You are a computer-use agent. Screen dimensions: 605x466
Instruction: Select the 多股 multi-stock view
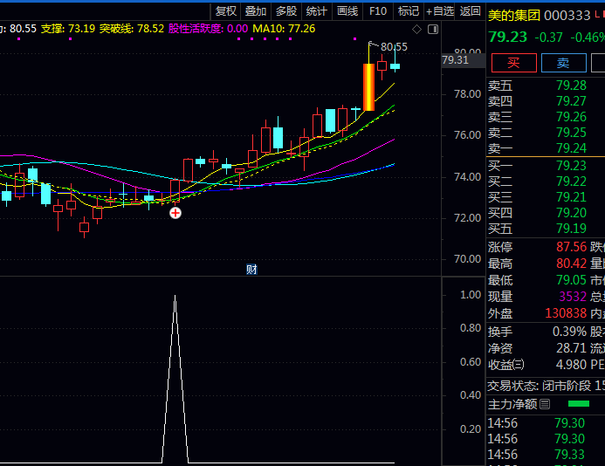click(x=285, y=11)
